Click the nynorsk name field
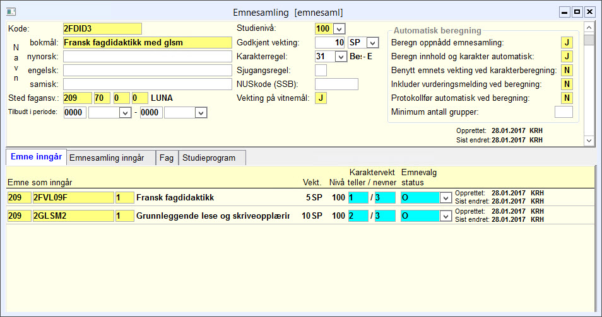 [148, 56]
